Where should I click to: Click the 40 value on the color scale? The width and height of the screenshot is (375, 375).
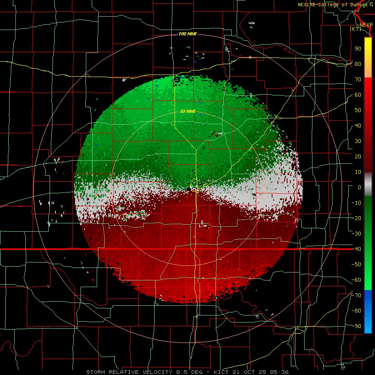pyautogui.click(x=358, y=126)
